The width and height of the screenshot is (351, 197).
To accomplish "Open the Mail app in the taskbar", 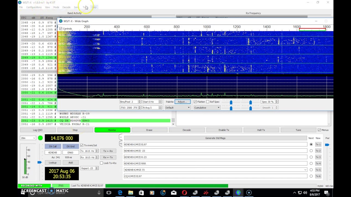I will pyautogui.click(x=174, y=193).
